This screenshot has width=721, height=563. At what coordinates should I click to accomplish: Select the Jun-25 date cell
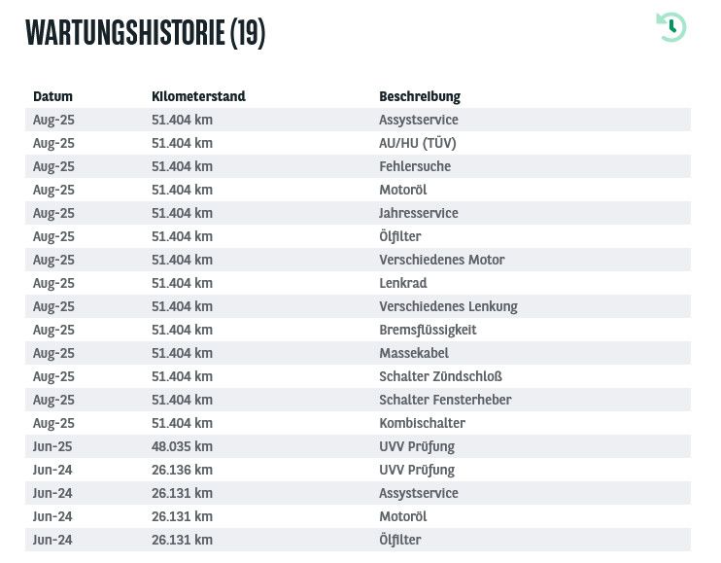coord(52,446)
